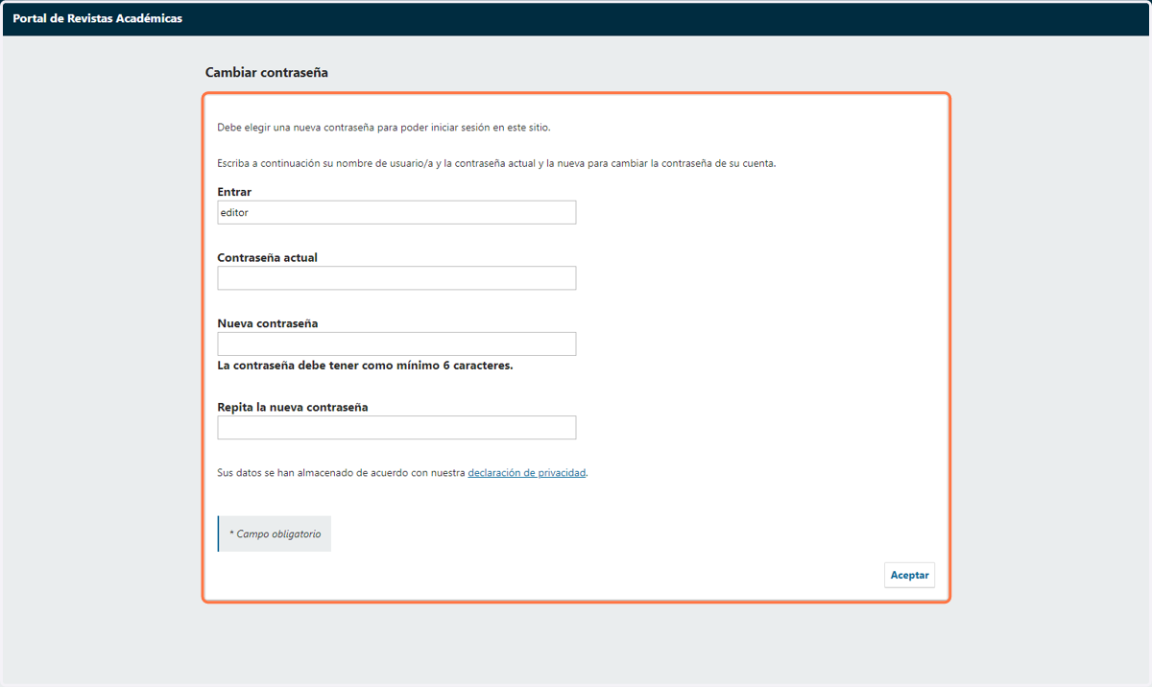
Task: Click the 'Escriba a continuación' instruction text
Action: [496, 163]
